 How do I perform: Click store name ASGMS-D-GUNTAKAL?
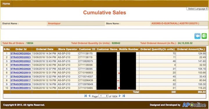pos(175,23)
